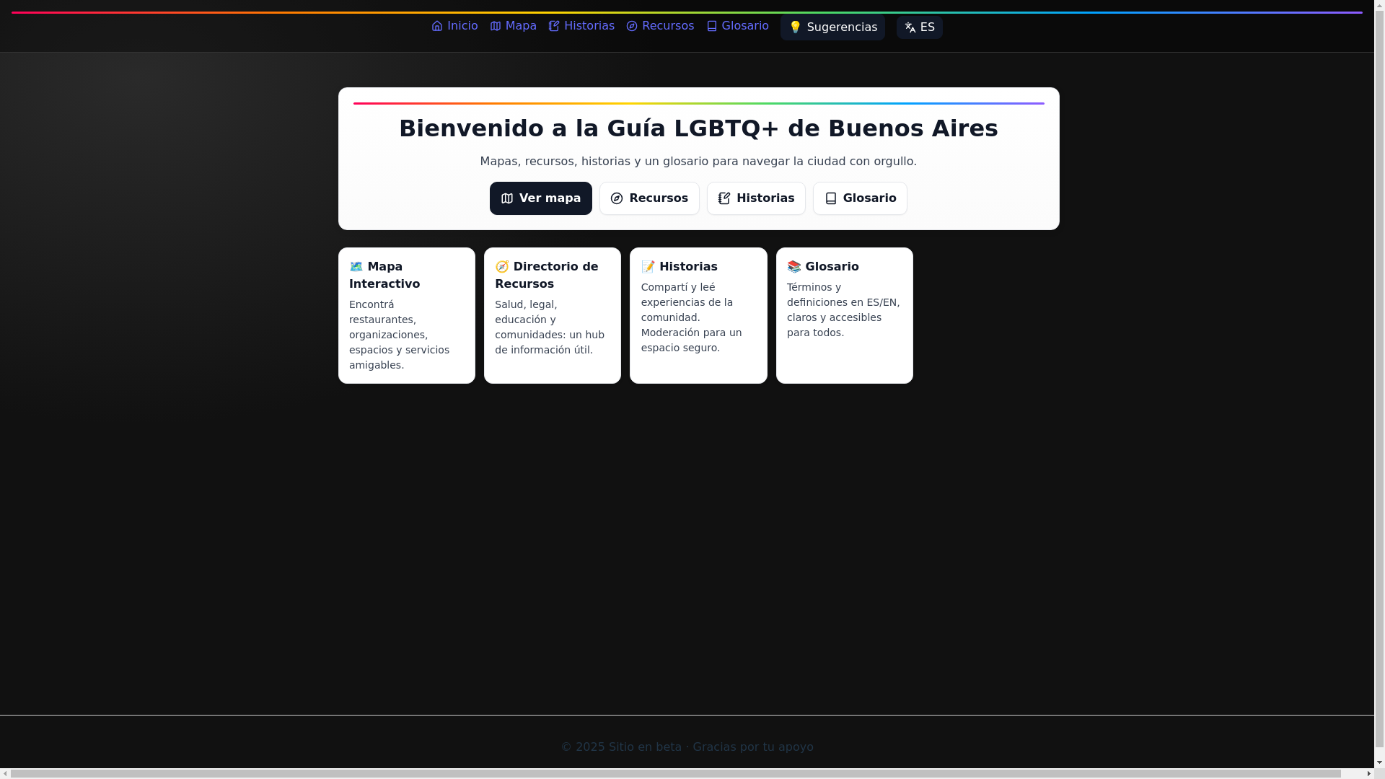Open the Mapa Interactivo card
Image resolution: width=1385 pixels, height=779 pixels.
tap(407, 315)
